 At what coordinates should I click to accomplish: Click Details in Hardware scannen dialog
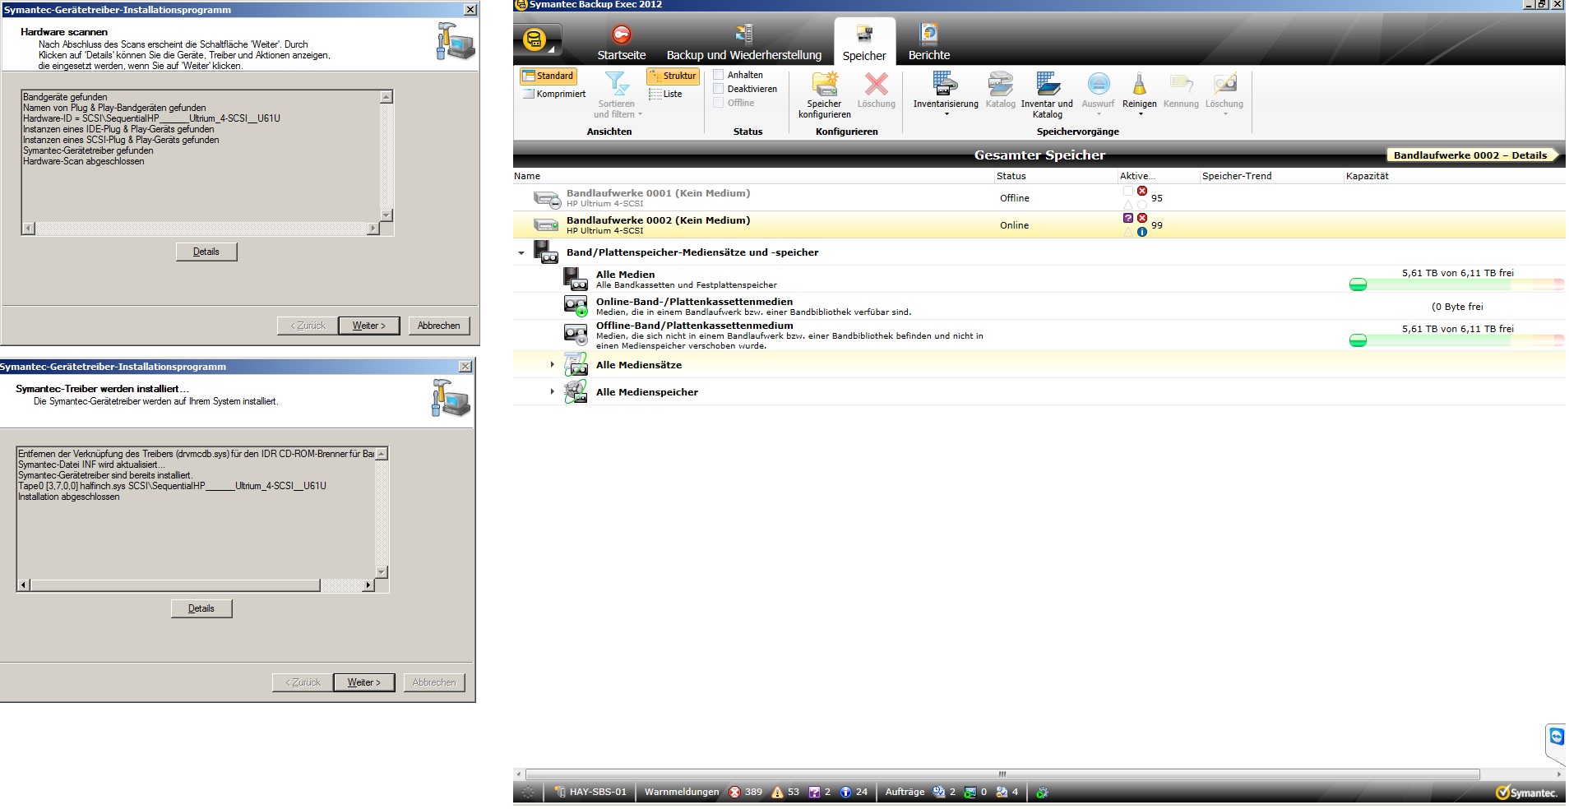click(206, 252)
